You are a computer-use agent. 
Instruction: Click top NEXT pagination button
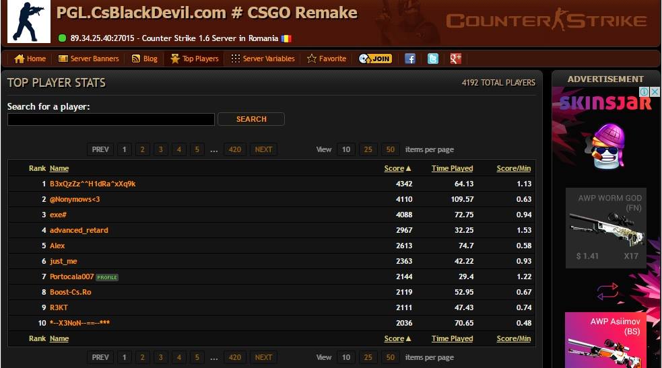click(263, 149)
